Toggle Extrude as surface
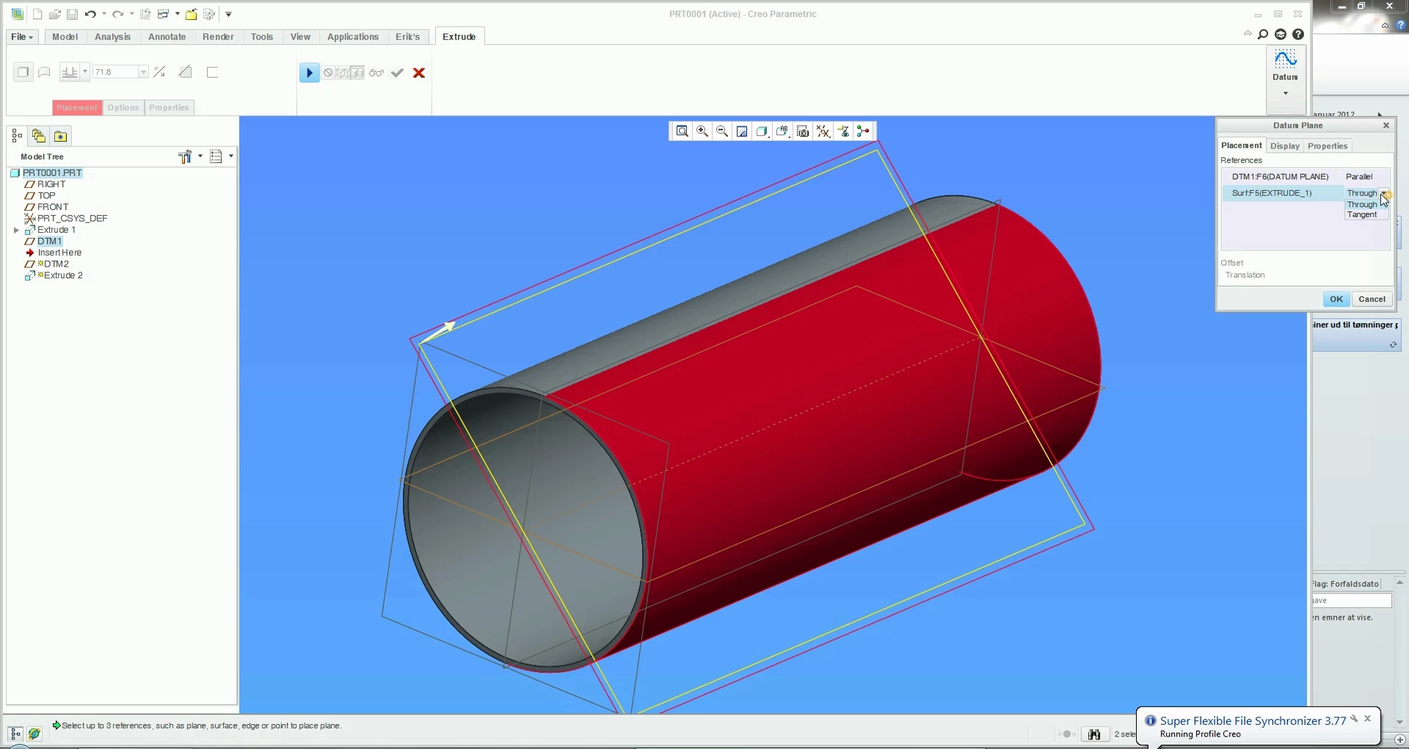This screenshot has width=1409, height=749. coord(44,72)
